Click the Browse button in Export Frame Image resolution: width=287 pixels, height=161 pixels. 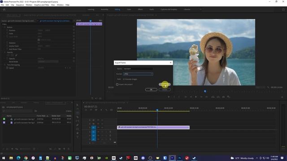point(165,85)
